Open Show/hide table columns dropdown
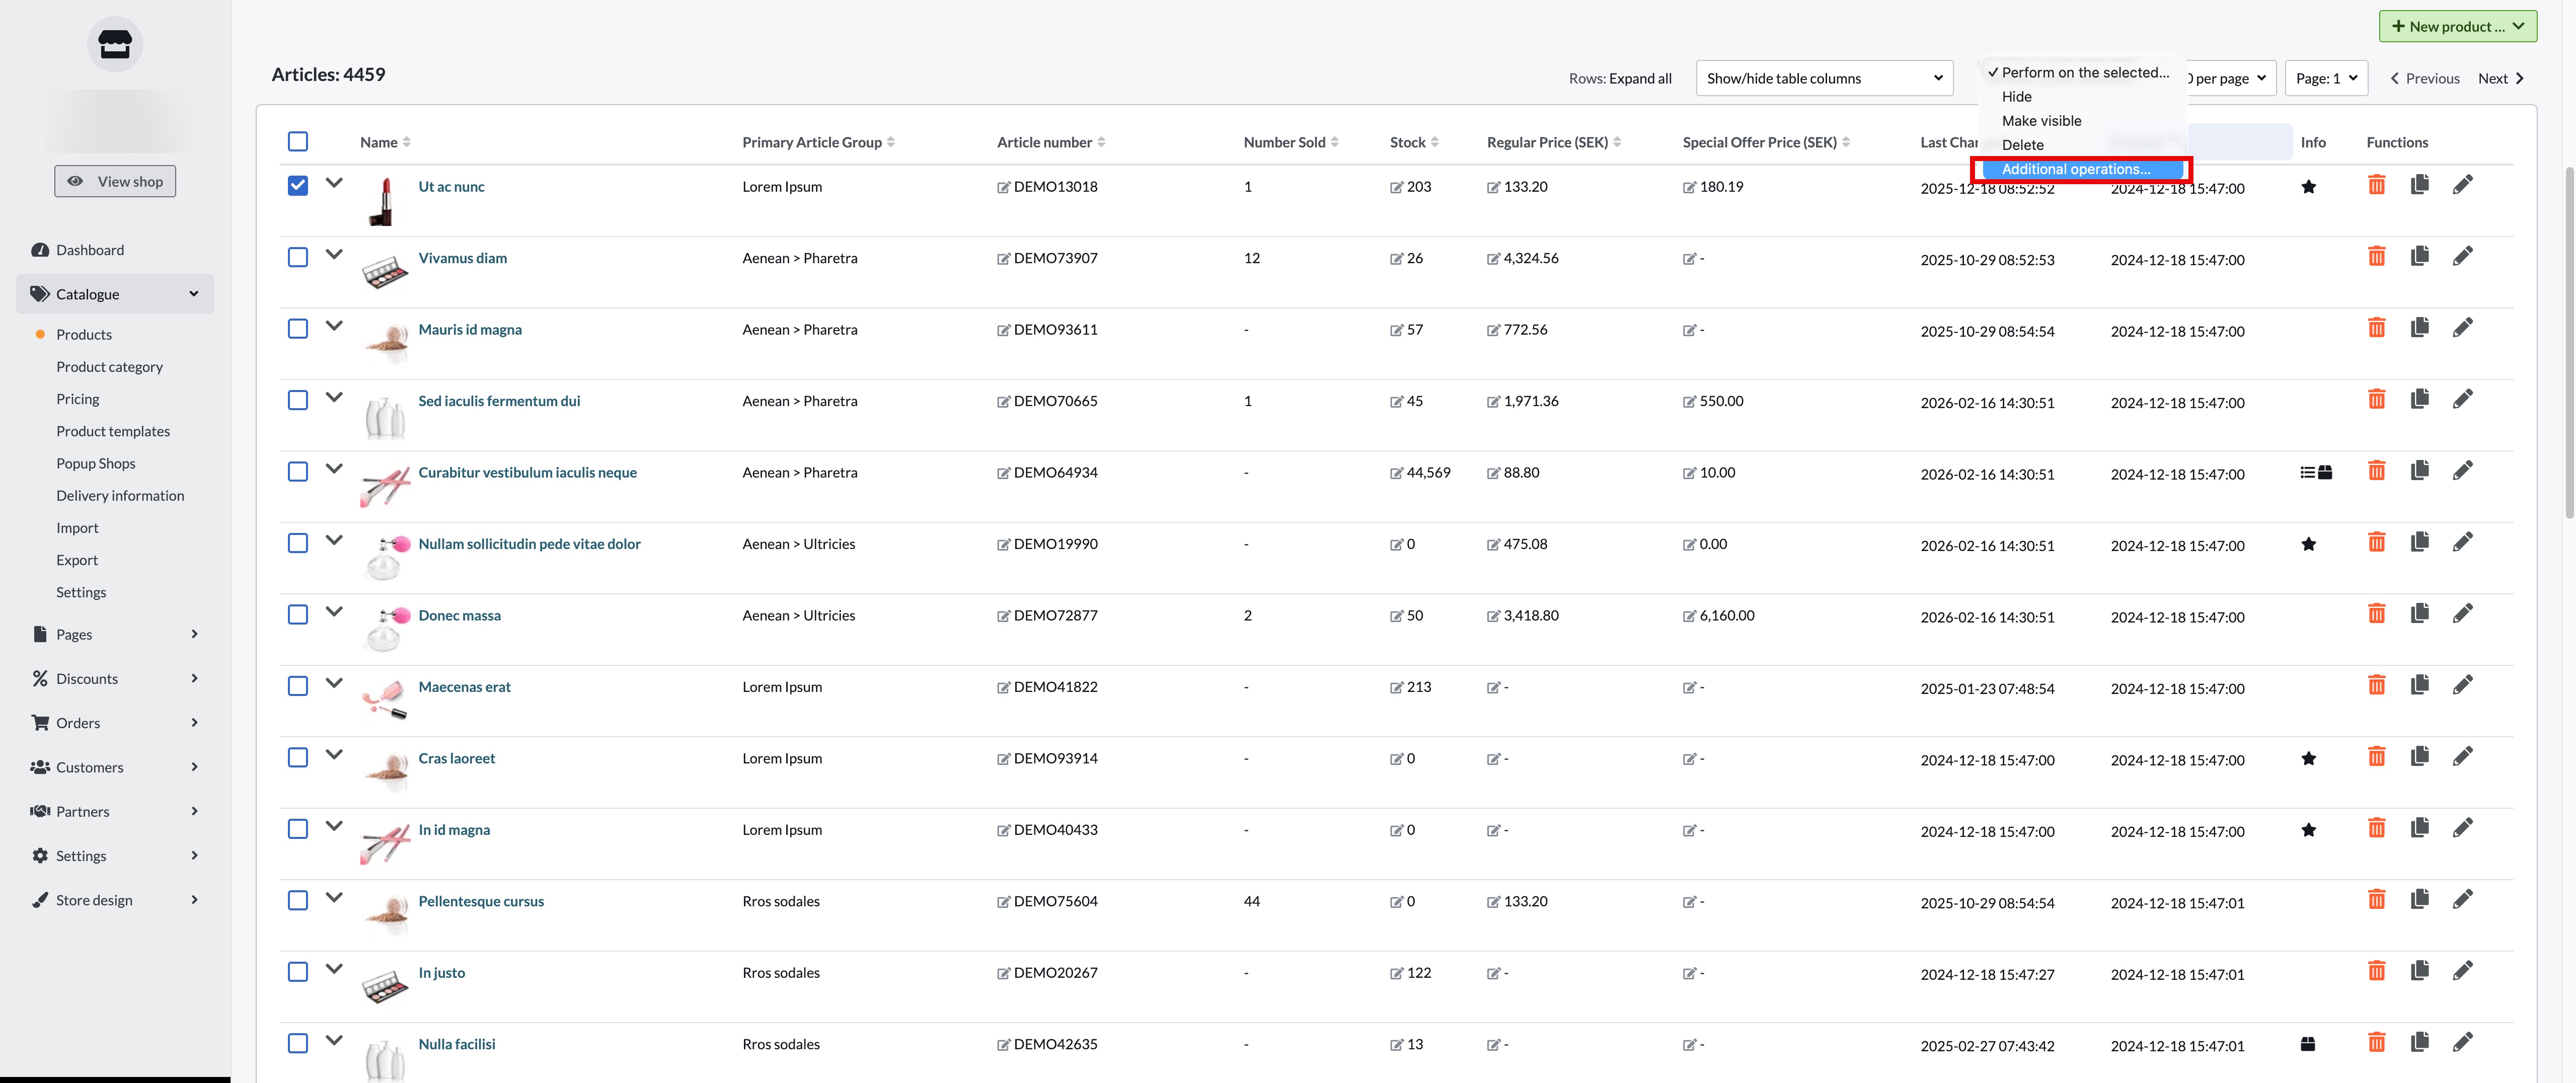Screen dimensions: 2576x1083 coord(1823,78)
